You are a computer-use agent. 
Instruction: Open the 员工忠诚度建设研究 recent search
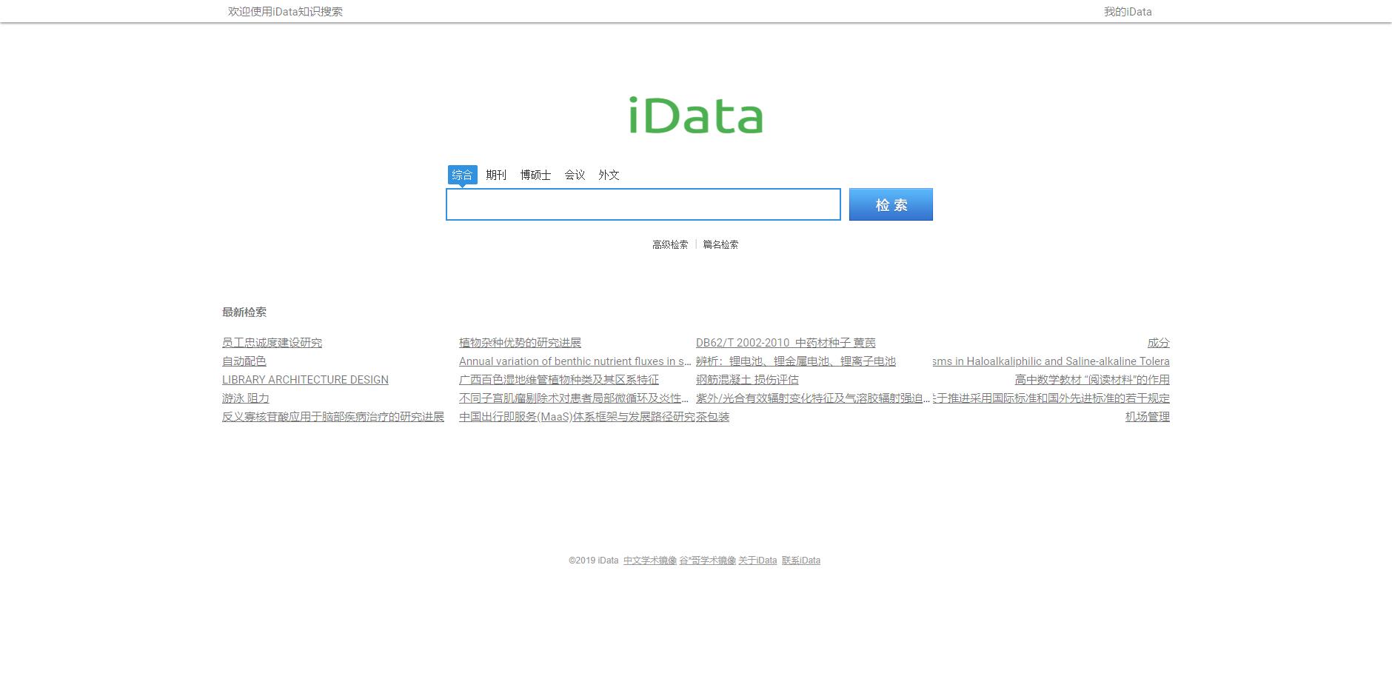pos(272,342)
